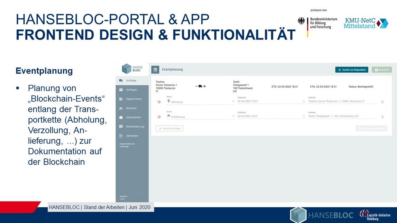The height and width of the screenshot is (223, 397).
Task: Click warning icon of Abholung event row
Action: click(x=159, y=102)
